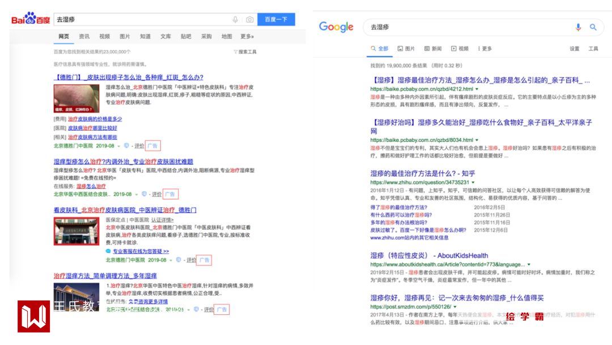This screenshot has height=345, width=612.
Task: Open sublink 得了湿疹的最佳治疗方法?
Action: click(398, 208)
